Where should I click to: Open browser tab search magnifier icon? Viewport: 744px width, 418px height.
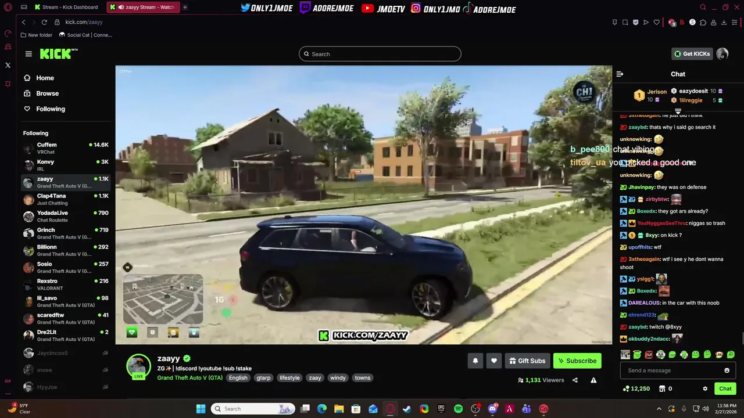click(x=703, y=8)
